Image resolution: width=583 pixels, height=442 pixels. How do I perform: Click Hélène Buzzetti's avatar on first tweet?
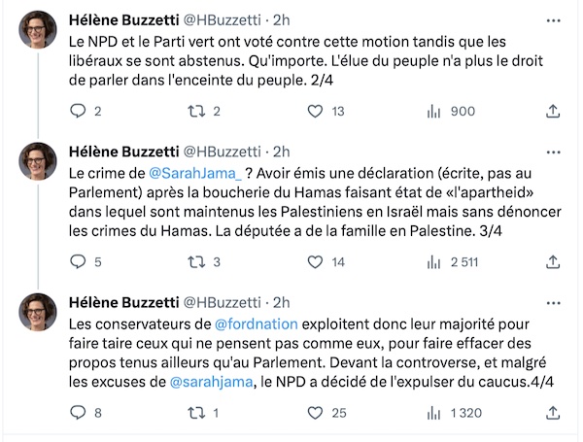[38, 29]
